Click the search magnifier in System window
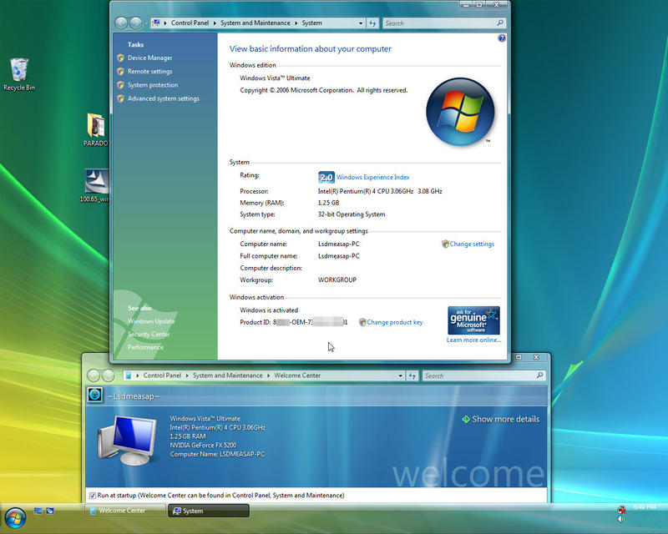 [x=500, y=23]
